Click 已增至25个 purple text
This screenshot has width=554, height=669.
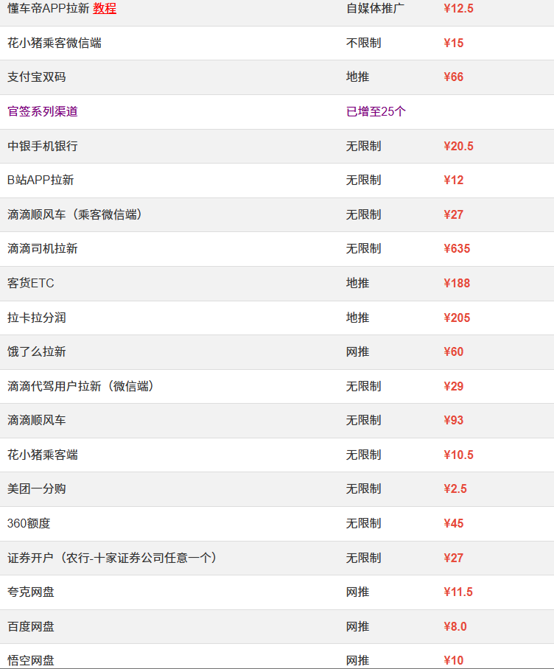[x=376, y=112]
